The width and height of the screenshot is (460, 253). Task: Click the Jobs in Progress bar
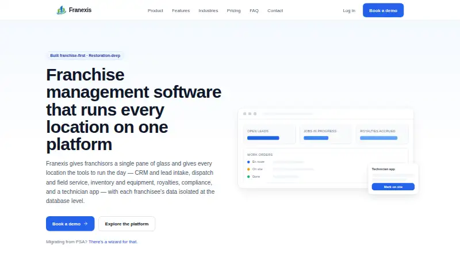[x=316, y=138]
